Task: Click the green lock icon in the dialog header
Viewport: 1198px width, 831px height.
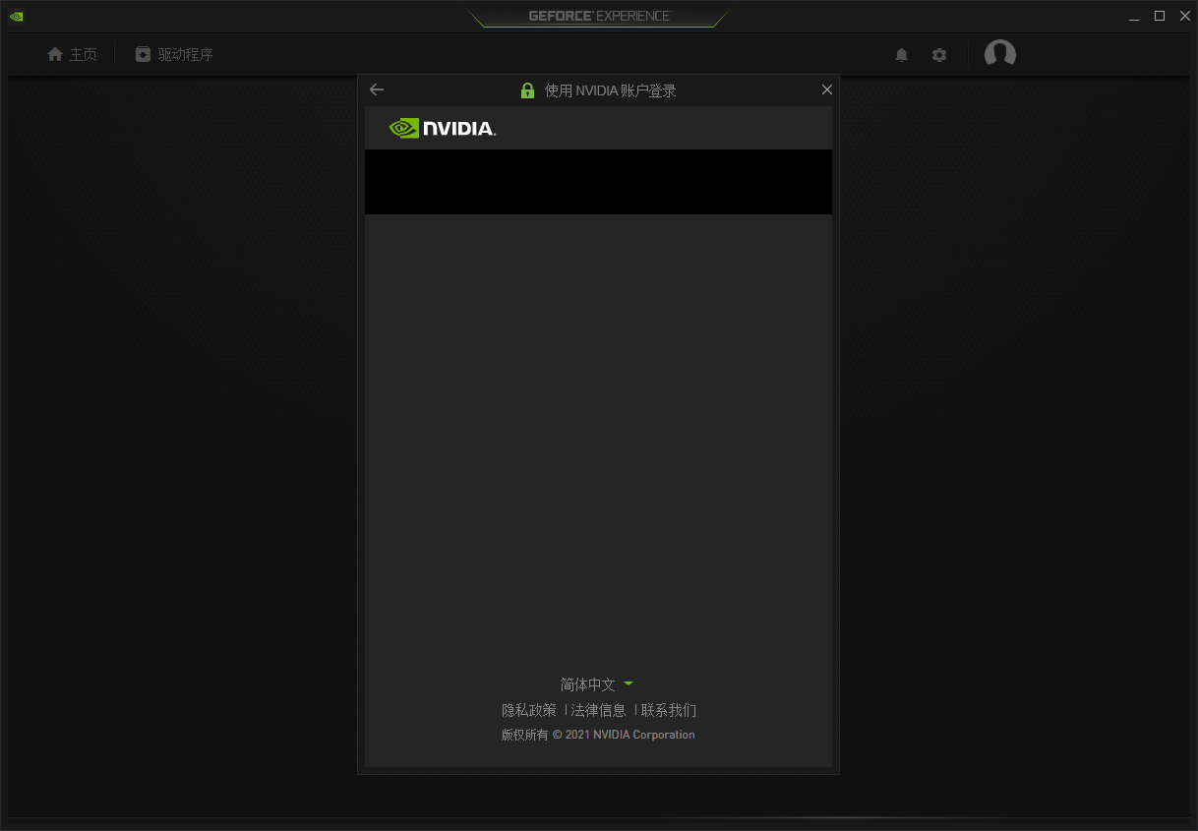Action: click(x=527, y=90)
